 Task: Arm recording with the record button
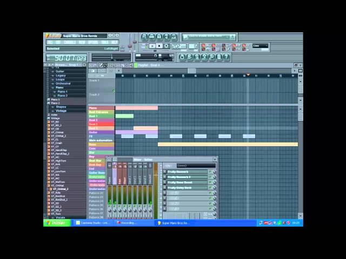(167, 46)
